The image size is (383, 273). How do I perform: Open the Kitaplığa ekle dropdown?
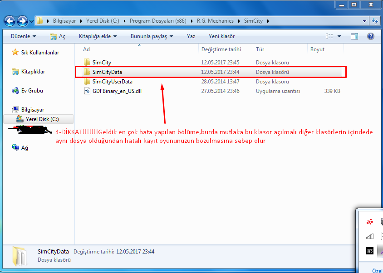tap(98, 36)
